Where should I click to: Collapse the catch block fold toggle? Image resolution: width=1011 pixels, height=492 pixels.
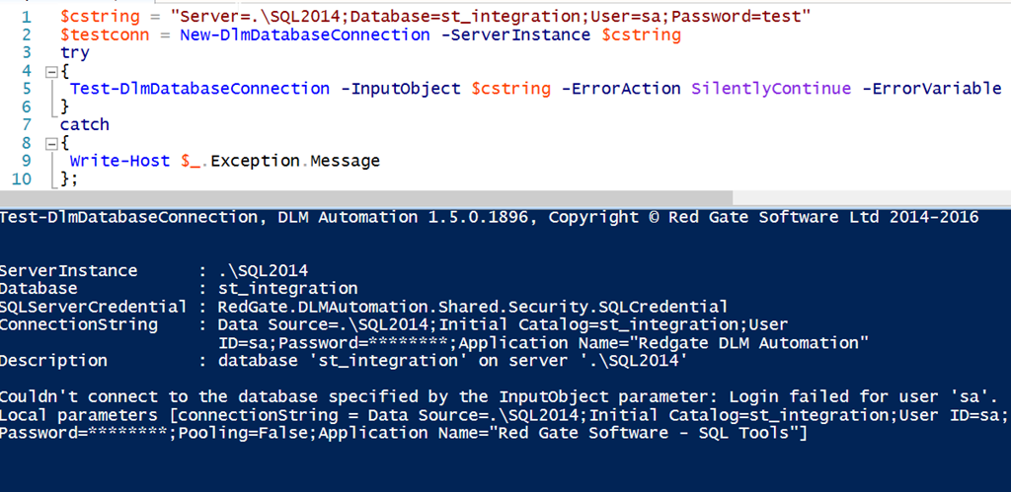tap(51, 143)
